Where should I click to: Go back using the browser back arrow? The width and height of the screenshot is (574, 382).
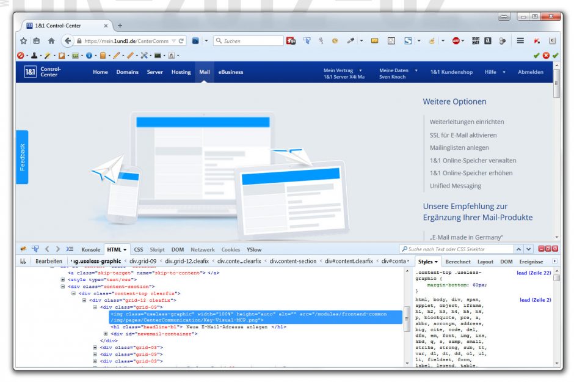click(67, 41)
